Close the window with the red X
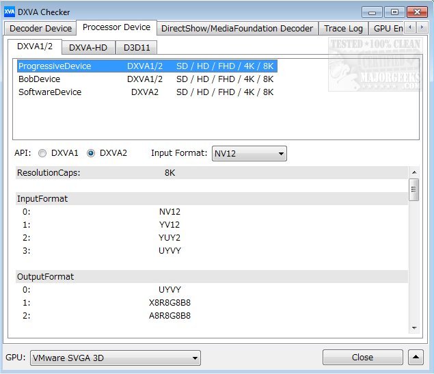The width and height of the screenshot is (434, 374). point(417,12)
